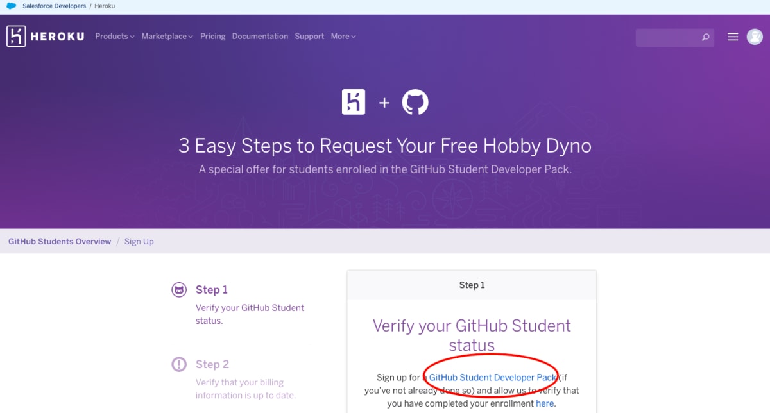Click the '3 Easy Steps to Request' headline
The image size is (770, 413).
[385, 146]
